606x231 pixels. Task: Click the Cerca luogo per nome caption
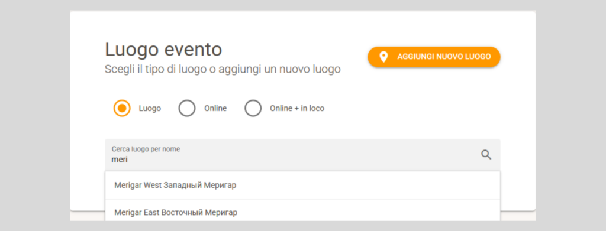[x=146, y=149]
